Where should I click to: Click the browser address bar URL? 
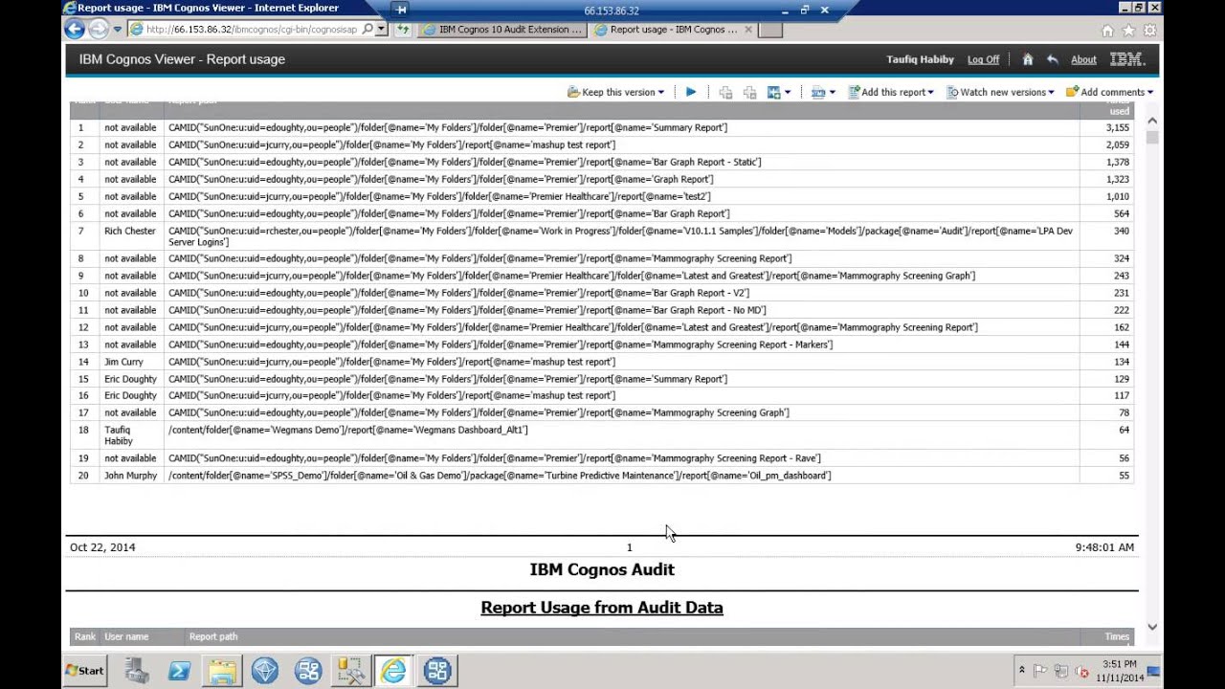tap(252, 29)
